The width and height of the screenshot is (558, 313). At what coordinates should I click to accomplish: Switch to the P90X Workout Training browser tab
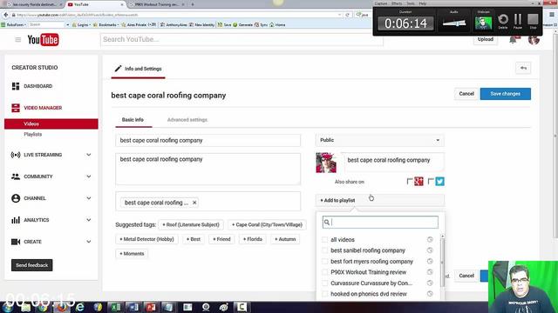coord(156,4)
